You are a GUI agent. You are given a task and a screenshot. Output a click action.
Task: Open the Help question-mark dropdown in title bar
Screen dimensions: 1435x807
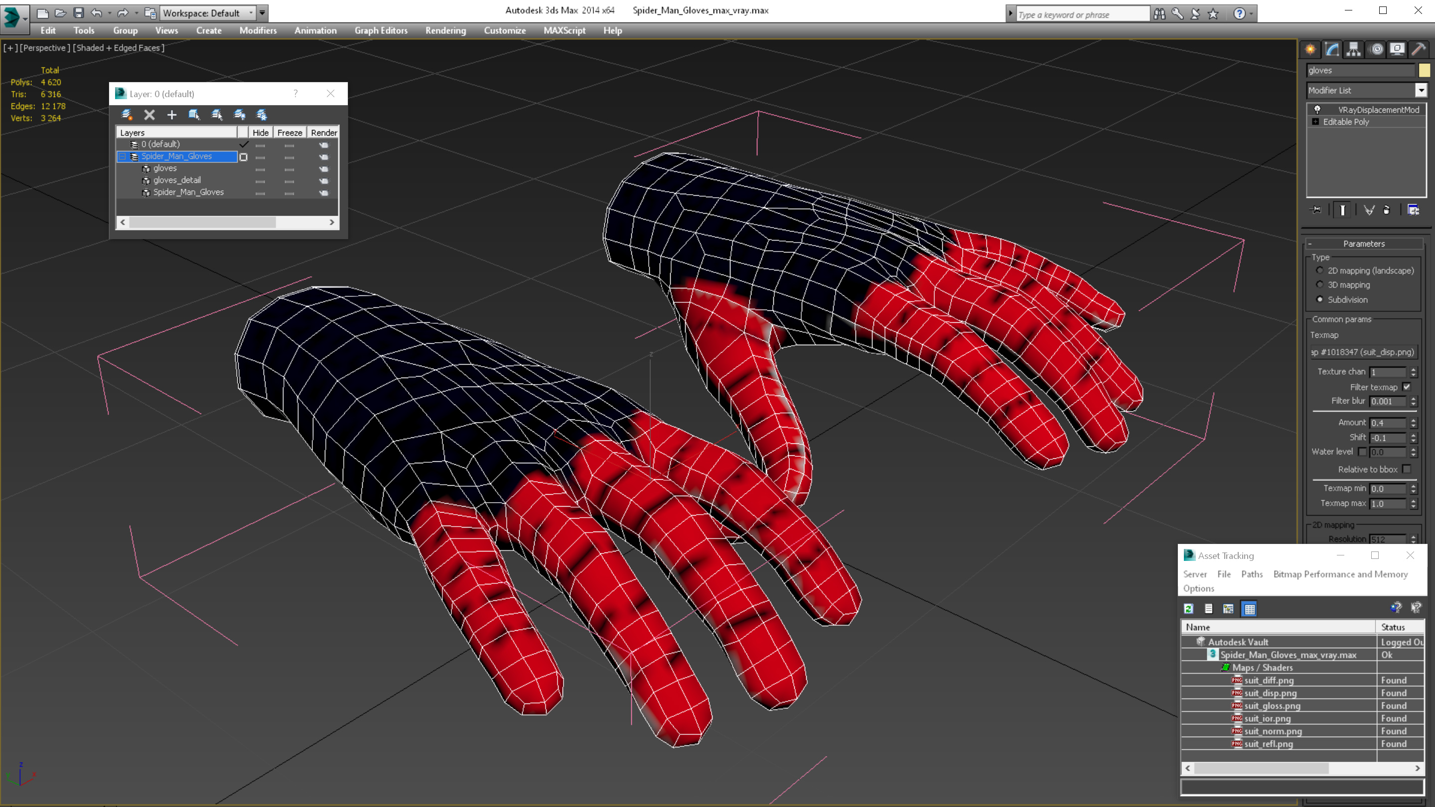pyautogui.click(x=1252, y=14)
